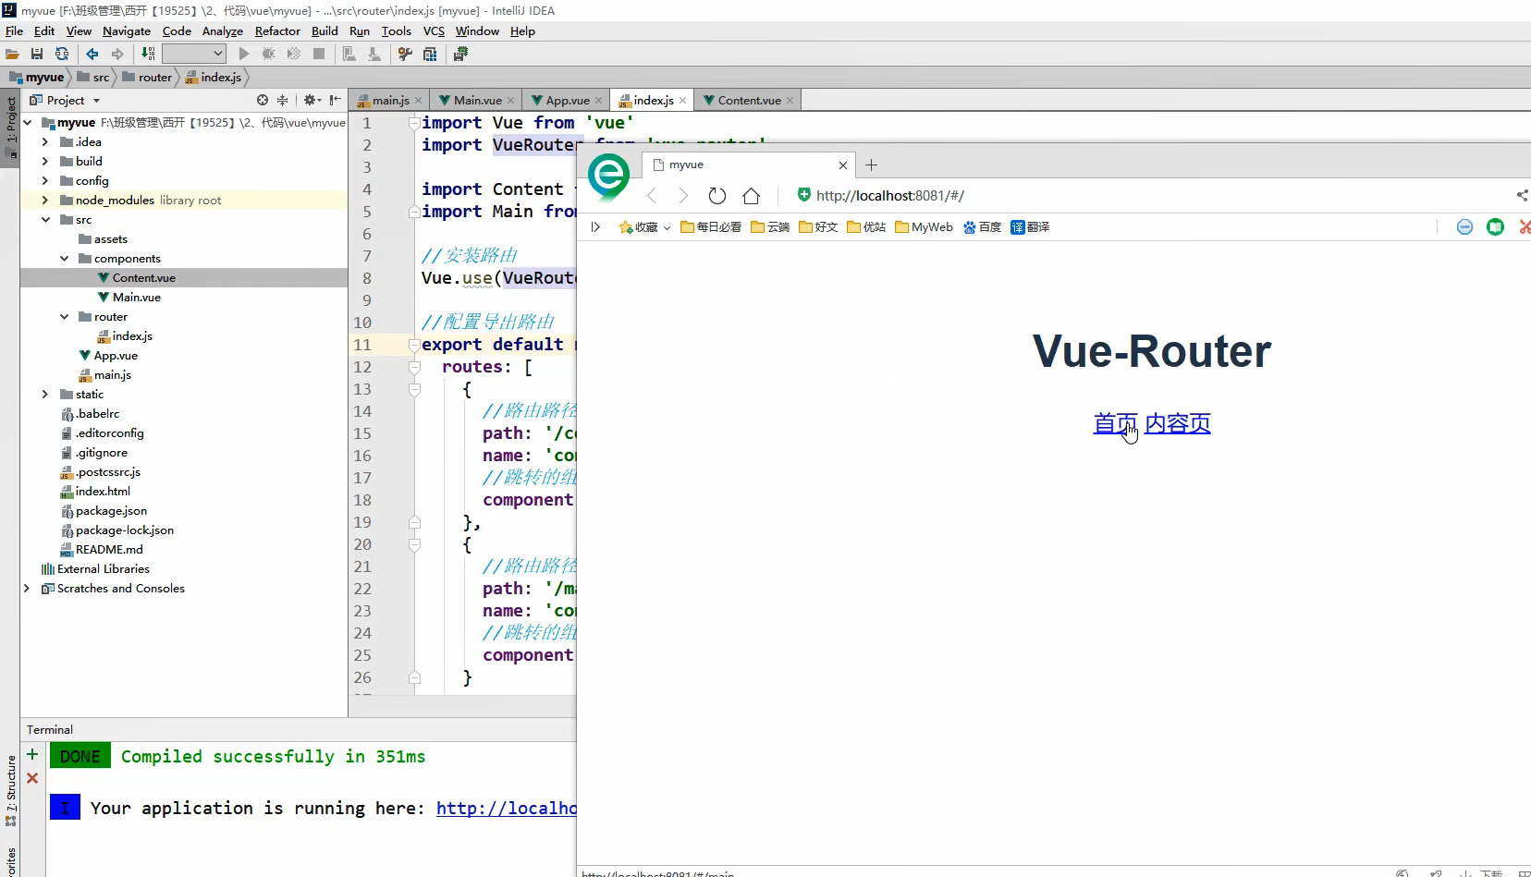The height and width of the screenshot is (877, 1531).
Task: Click the Build project binary arrow icon
Action: click(x=148, y=55)
